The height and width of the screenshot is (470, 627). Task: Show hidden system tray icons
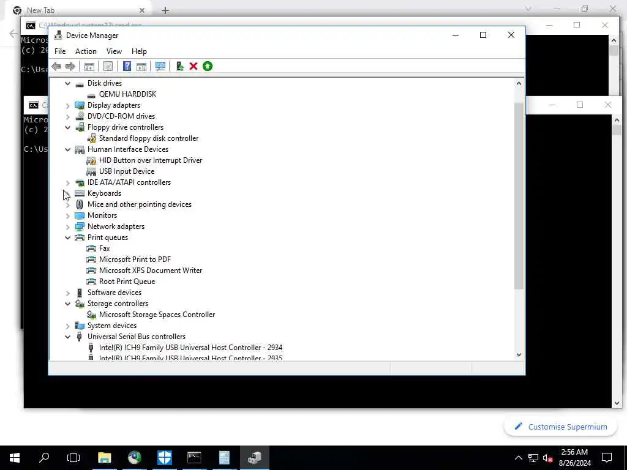pyautogui.click(x=518, y=458)
